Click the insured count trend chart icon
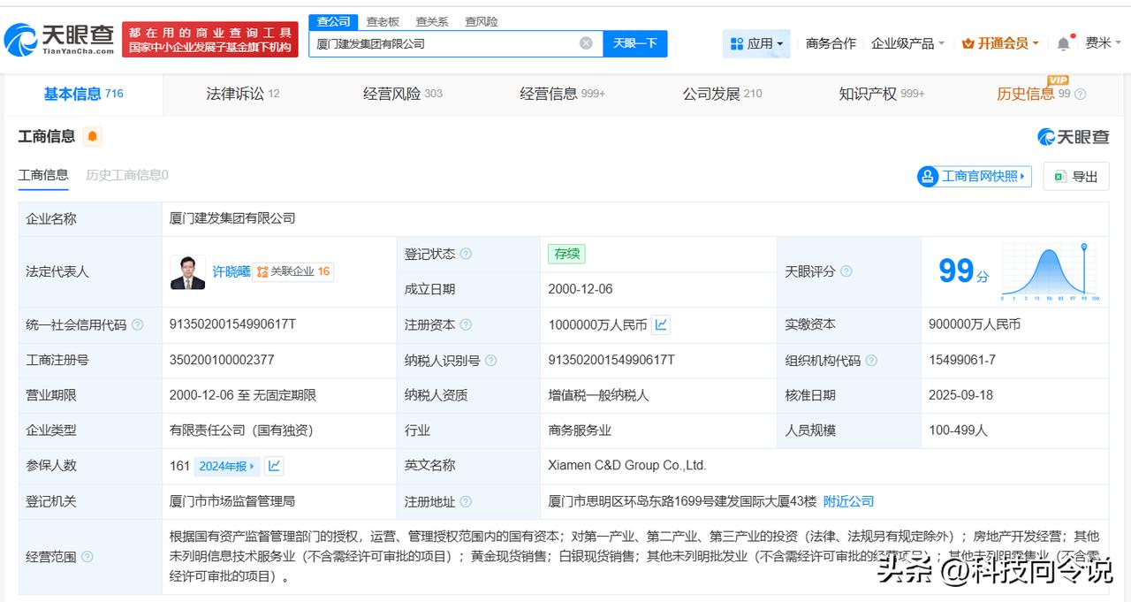 click(274, 466)
